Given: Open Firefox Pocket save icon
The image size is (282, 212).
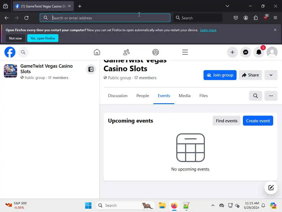Looking at the screenshot, I should point(236,18).
